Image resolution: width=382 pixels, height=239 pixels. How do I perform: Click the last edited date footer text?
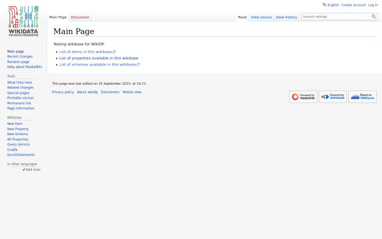pos(99,83)
